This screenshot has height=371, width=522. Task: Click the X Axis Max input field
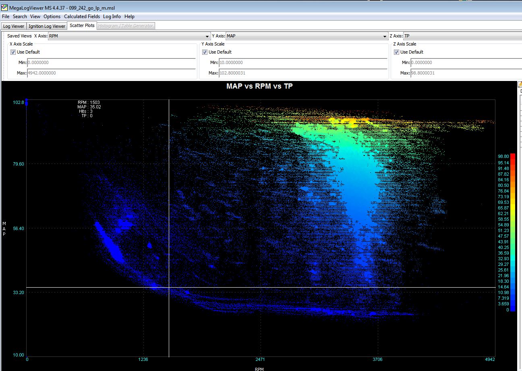[111, 73]
